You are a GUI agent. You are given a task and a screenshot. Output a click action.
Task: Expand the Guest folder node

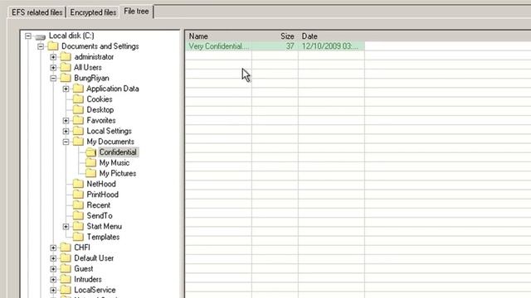point(53,269)
